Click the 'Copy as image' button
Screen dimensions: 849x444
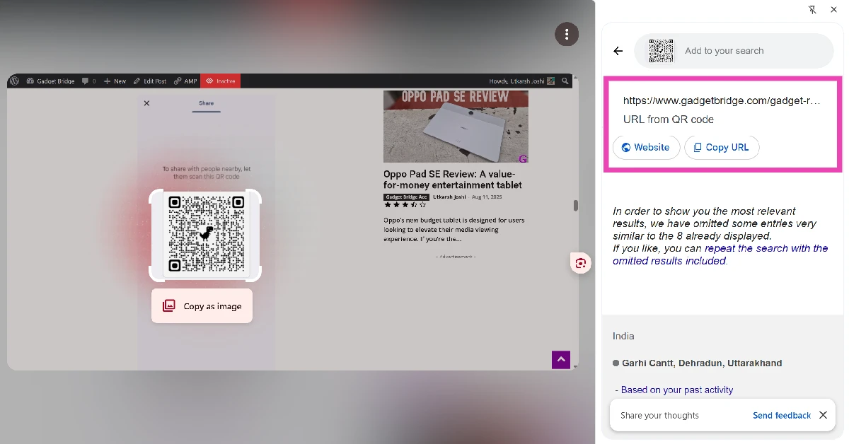click(x=202, y=305)
